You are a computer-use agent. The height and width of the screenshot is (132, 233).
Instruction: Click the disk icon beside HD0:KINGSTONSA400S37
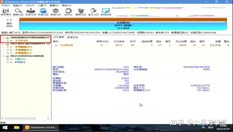[x=7, y=38]
